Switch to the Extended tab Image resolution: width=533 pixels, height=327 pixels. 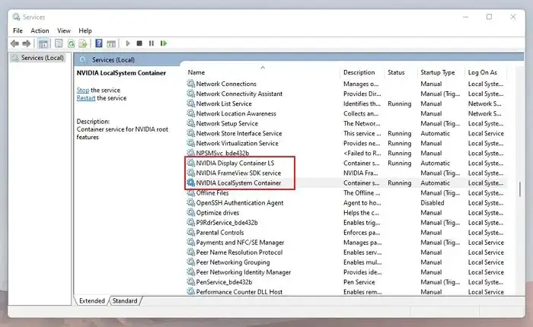[92, 301]
